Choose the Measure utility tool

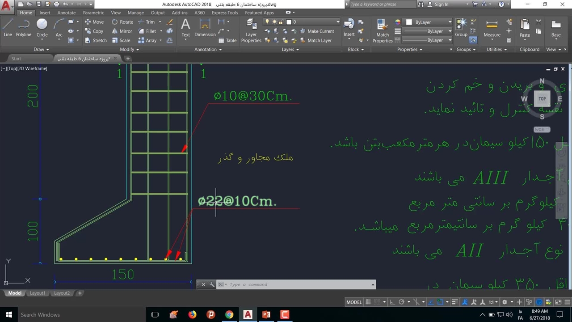(x=492, y=28)
